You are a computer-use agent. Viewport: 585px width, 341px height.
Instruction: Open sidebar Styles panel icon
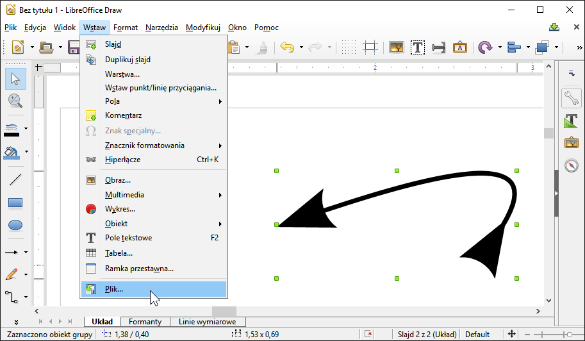pyautogui.click(x=571, y=121)
